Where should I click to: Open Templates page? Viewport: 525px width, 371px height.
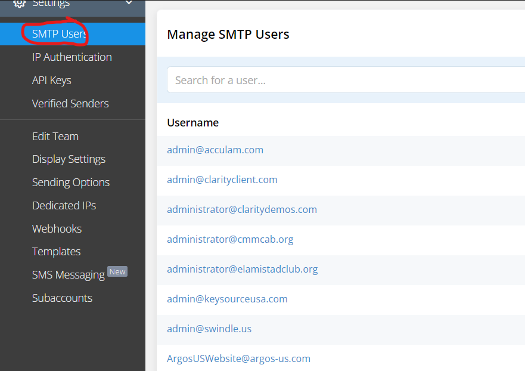(x=56, y=252)
